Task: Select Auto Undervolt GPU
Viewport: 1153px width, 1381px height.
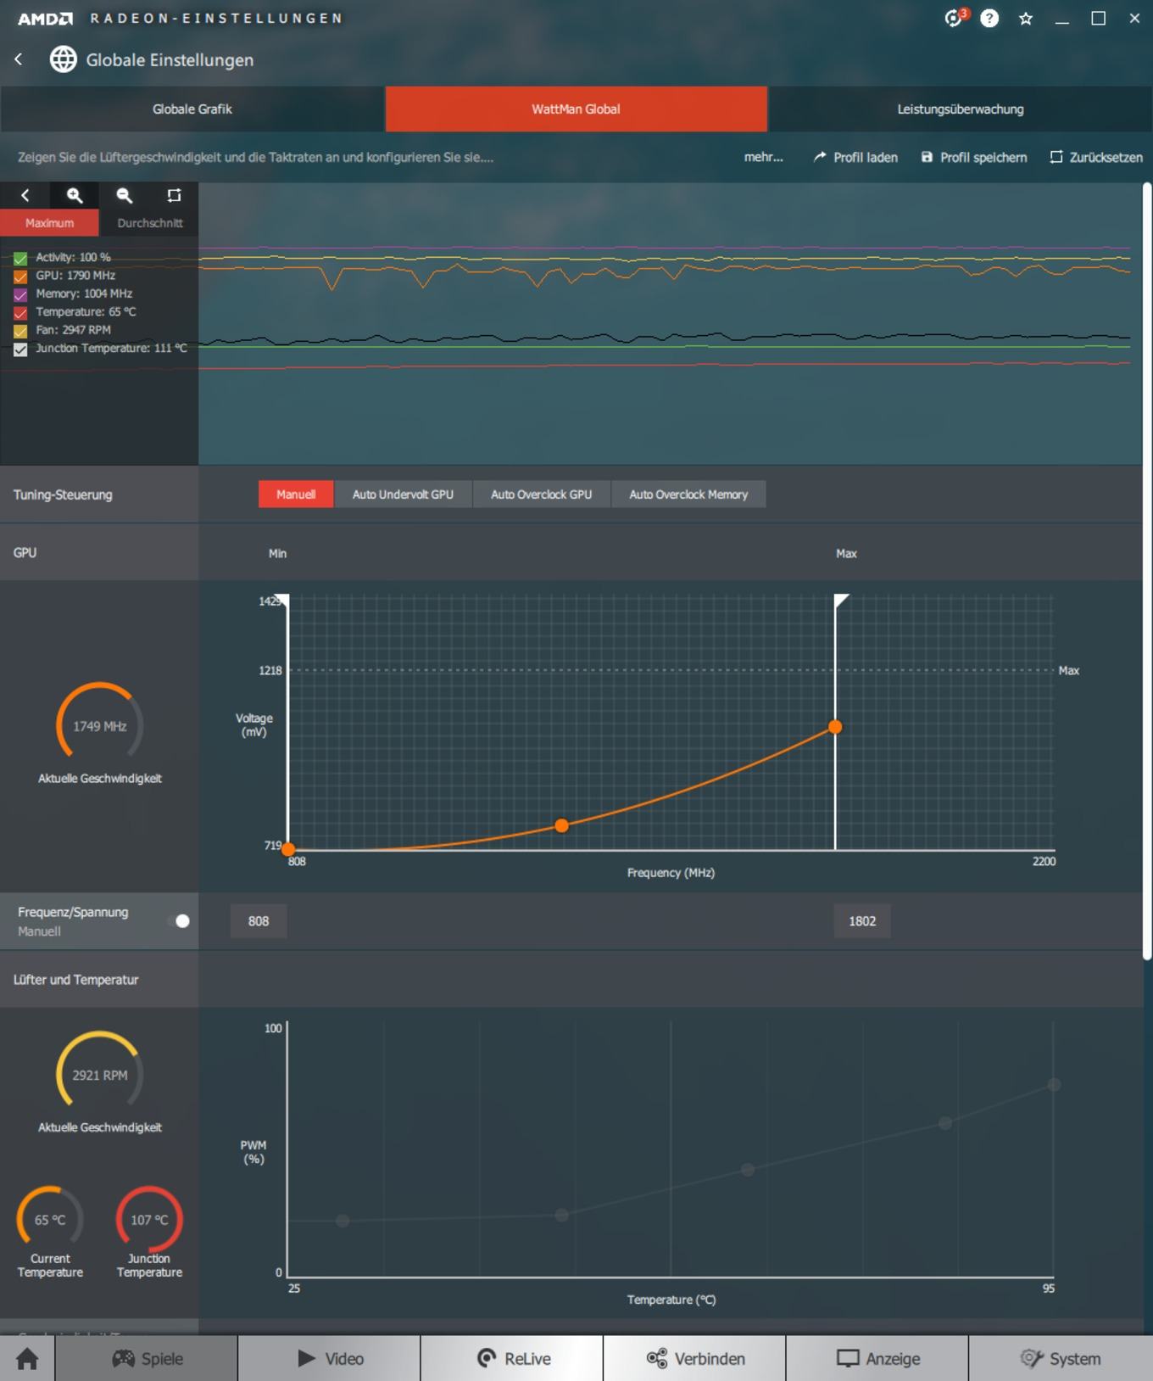Action: [403, 495]
